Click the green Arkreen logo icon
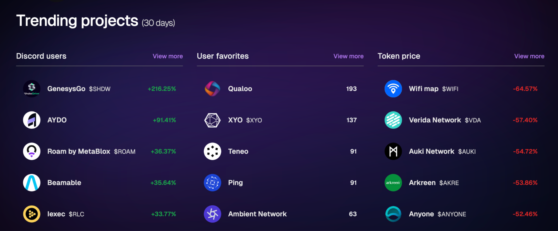Screen dimensions: 558x231 tap(393, 183)
